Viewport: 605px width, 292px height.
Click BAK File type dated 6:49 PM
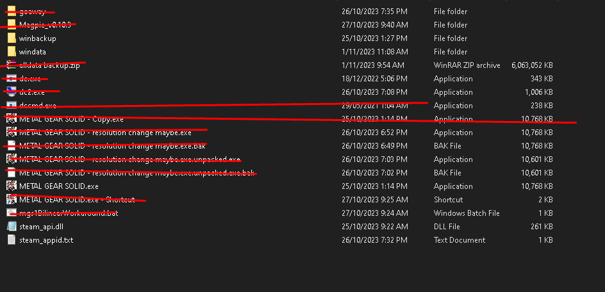447,146
